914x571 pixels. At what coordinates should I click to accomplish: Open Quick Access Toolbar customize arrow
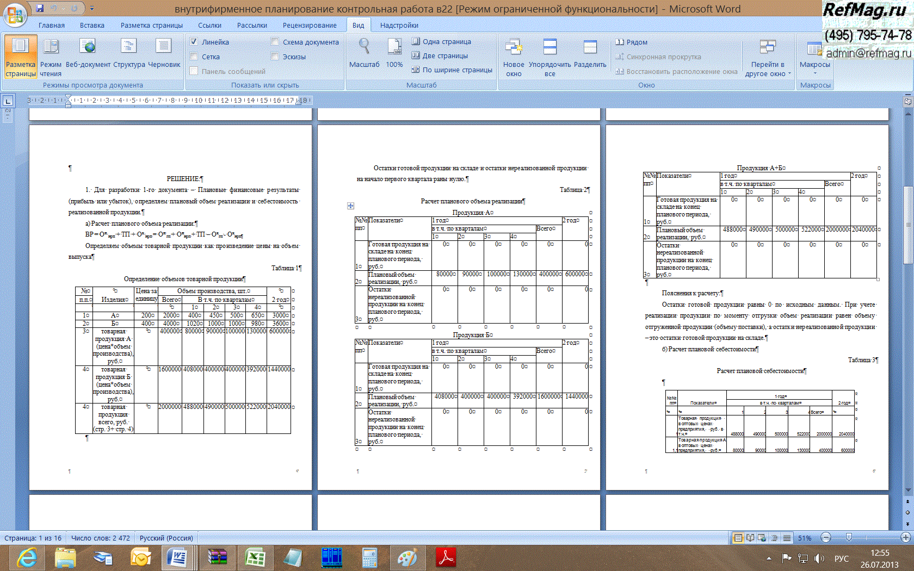click(x=92, y=9)
